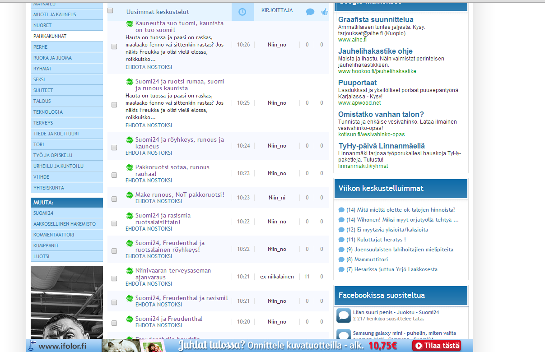The image size is (545, 352).
Task: Open 'Liian suuri penis - Juoksu' Facebook recommendation
Action: click(396, 312)
